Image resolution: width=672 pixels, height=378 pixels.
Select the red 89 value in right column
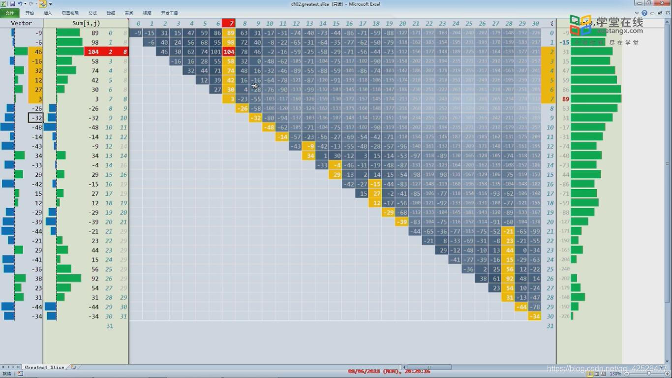coord(565,99)
